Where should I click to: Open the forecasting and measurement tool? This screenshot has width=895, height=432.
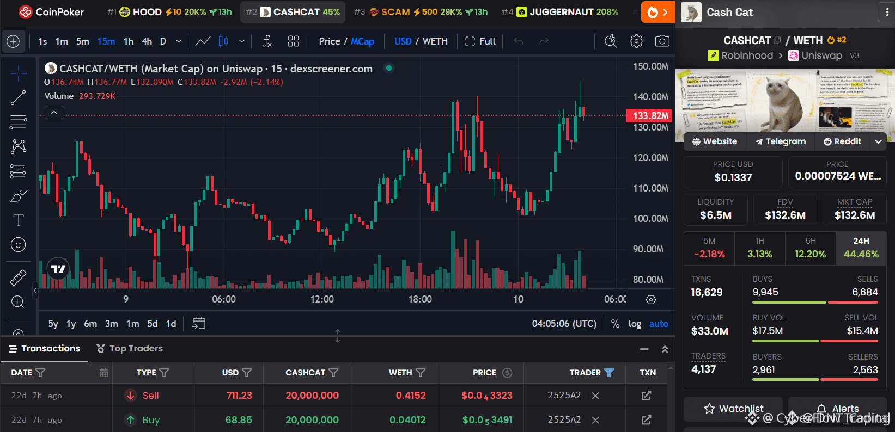18,171
